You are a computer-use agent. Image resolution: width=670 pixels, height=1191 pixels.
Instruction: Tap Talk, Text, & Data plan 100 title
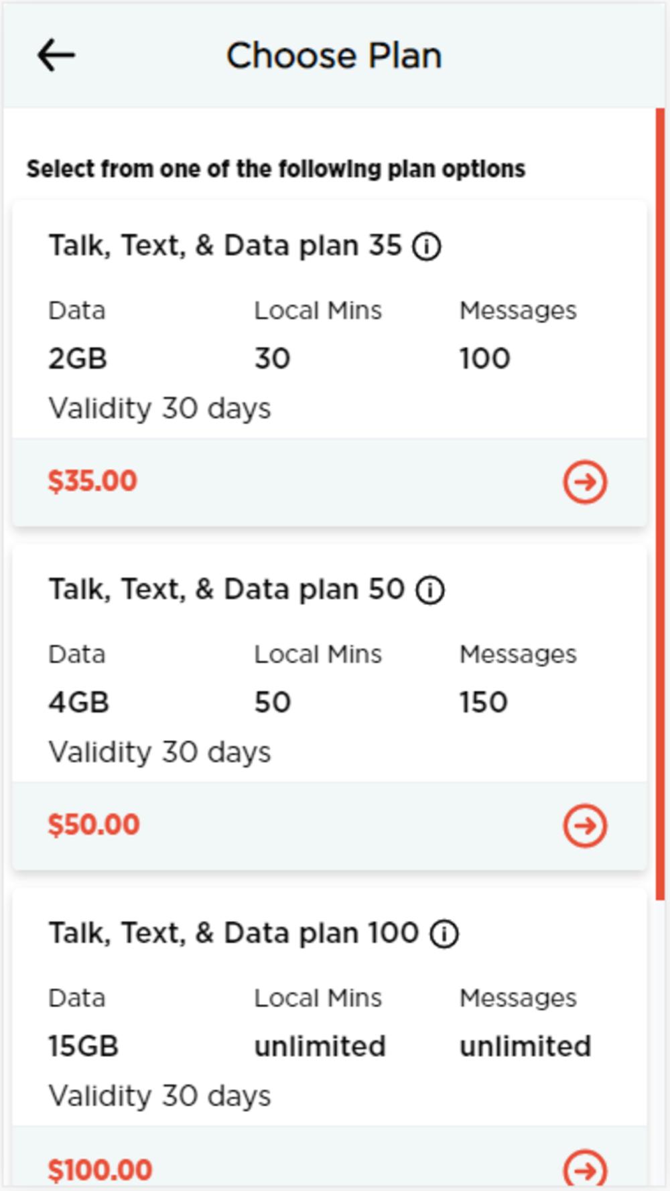click(x=234, y=933)
